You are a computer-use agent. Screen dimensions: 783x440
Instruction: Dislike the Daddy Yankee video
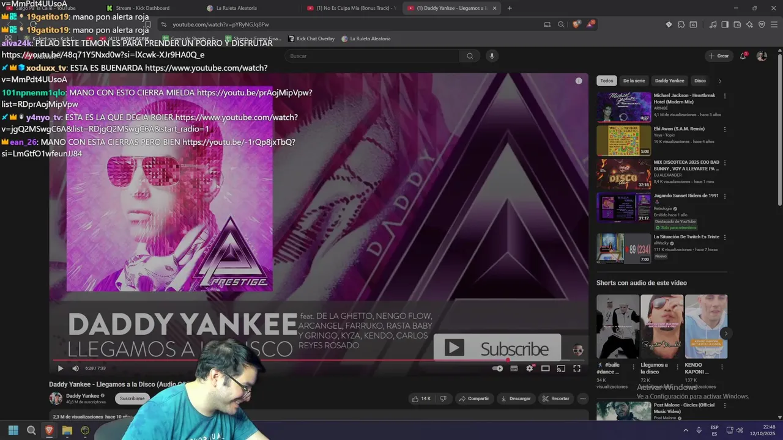443,398
